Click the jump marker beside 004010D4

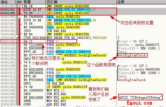point(21,87)
